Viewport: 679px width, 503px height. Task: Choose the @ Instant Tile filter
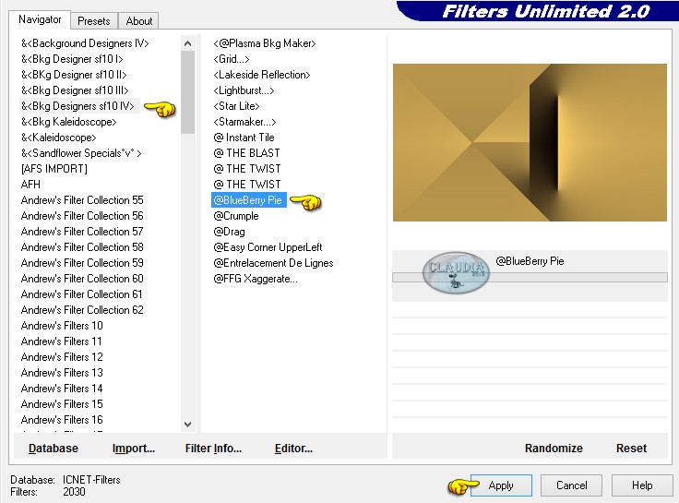coord(244,138)
